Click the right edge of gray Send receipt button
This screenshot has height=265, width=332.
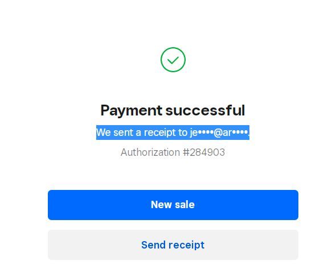pyautogui.click(x=294, y=245)
